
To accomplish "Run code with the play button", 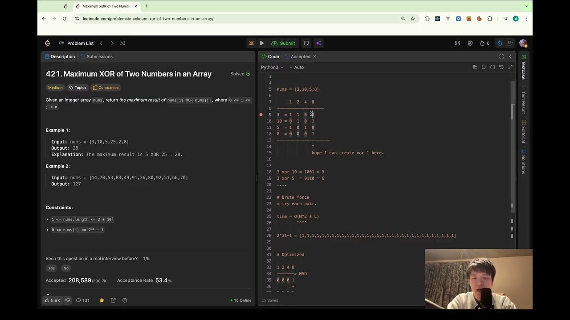I will (x=262, y=43).
